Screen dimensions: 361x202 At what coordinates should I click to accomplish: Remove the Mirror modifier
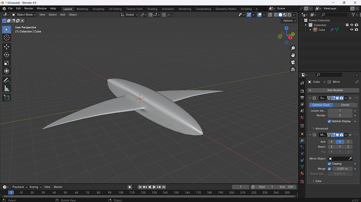point(350,135)
